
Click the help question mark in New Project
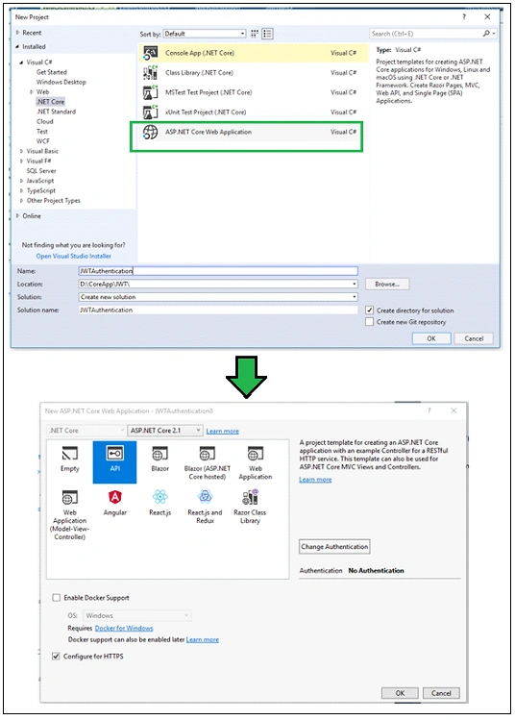pos(464,17)
